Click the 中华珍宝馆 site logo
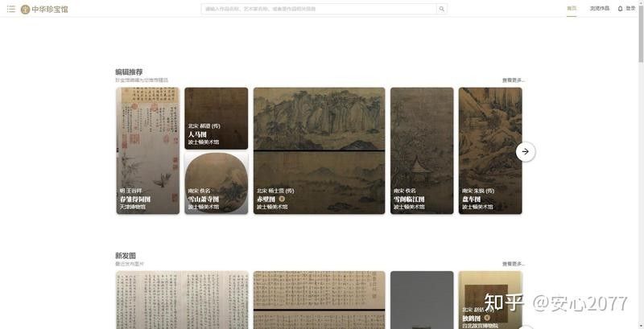This screenshot has height=329, width=644. tap(44, 9)
